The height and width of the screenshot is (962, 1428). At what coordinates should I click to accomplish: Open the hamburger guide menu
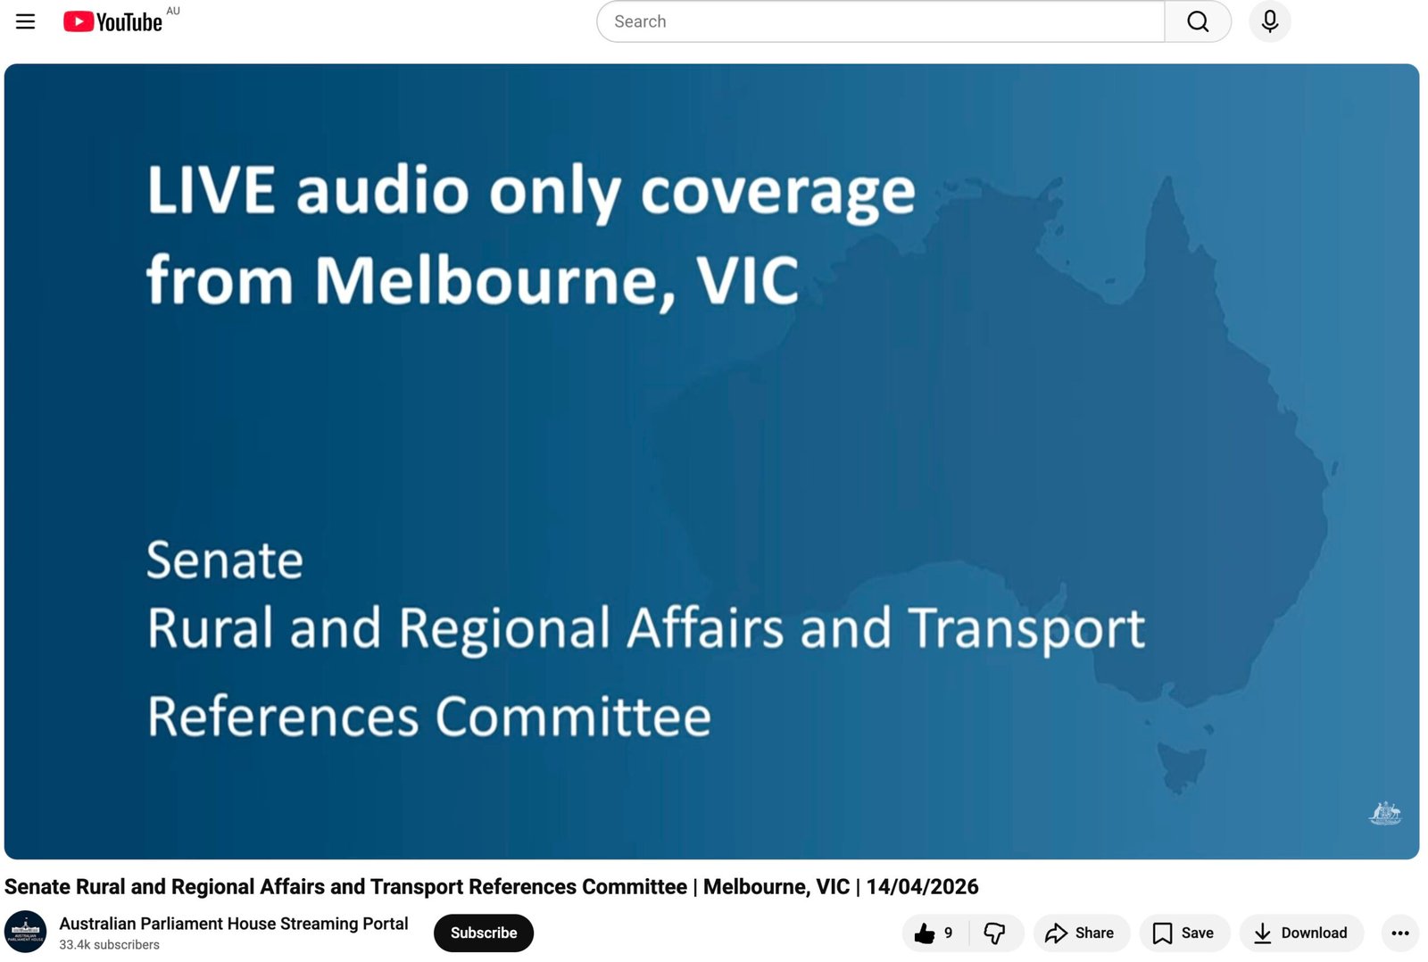coord(25,21)
